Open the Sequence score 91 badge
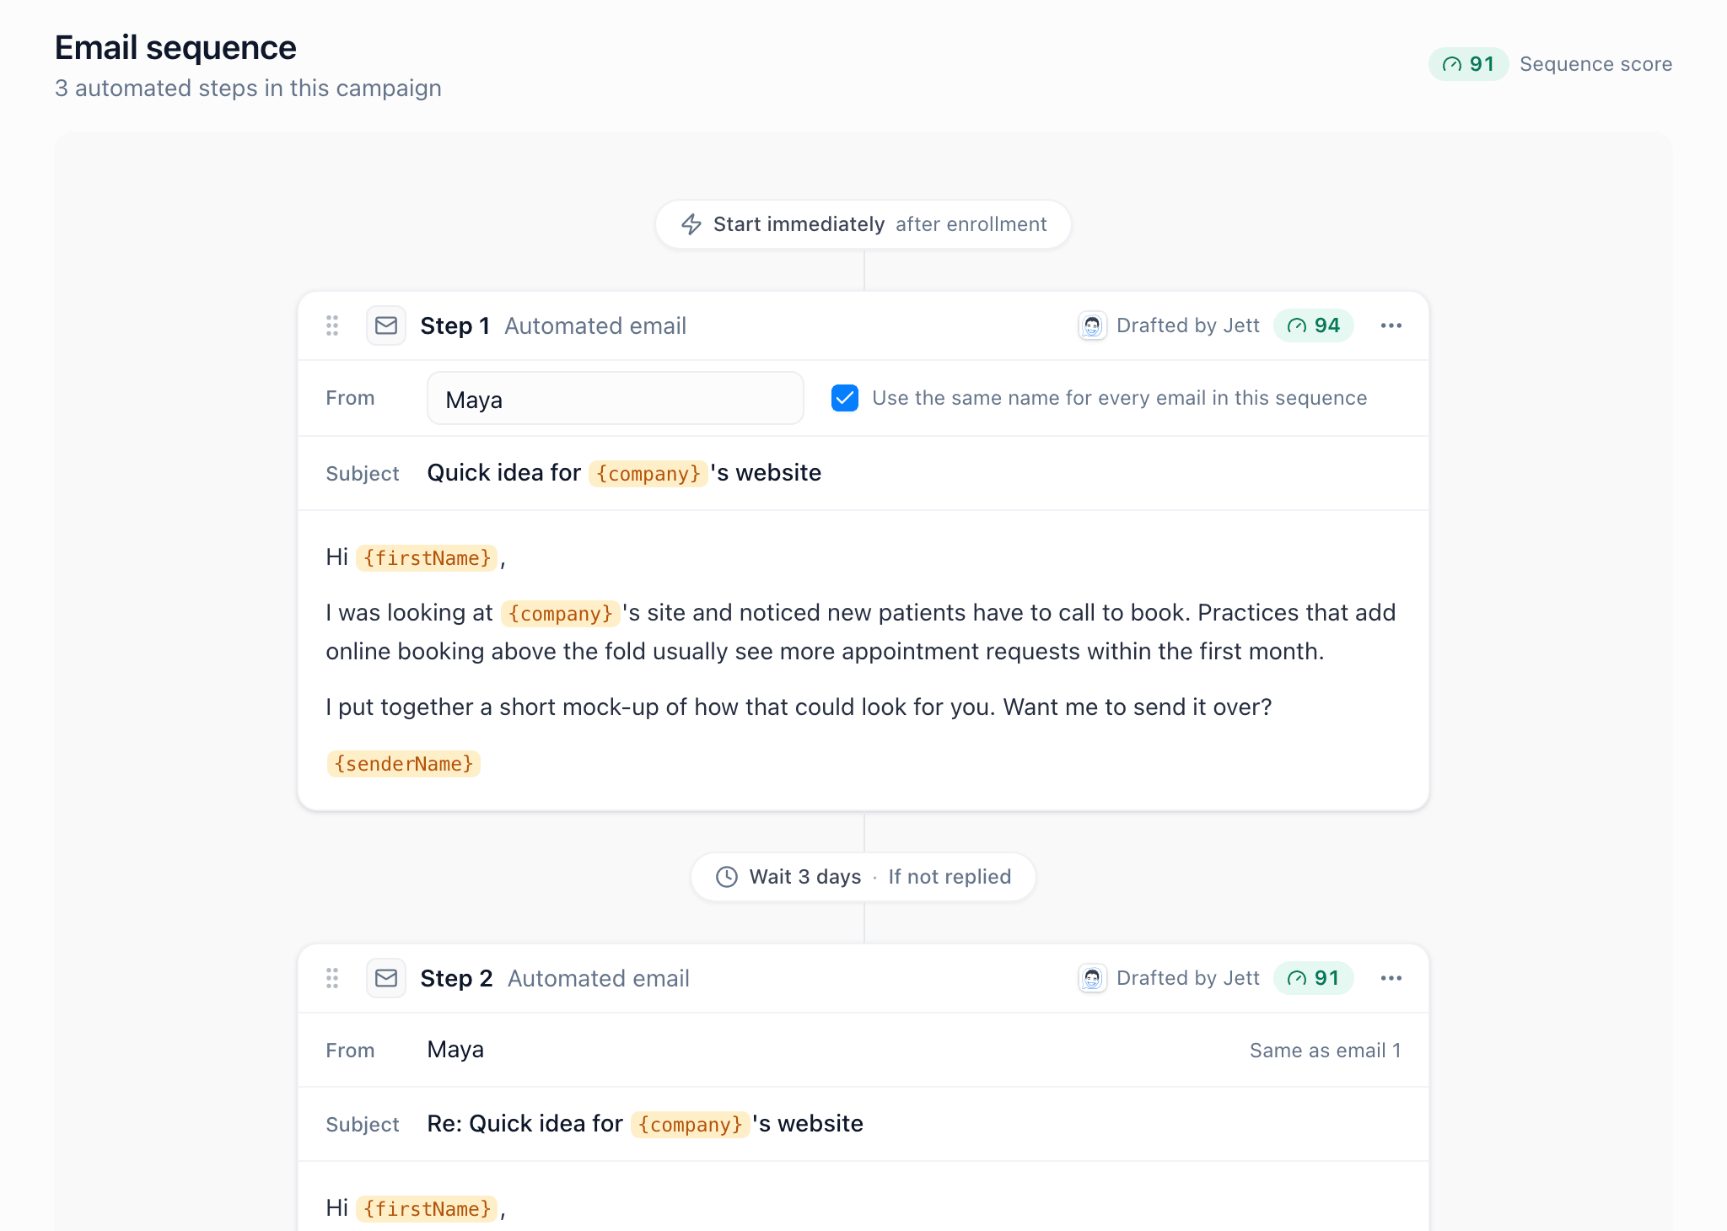The width and height of the screenshot is (1727, 1231). pos(1468,64)
